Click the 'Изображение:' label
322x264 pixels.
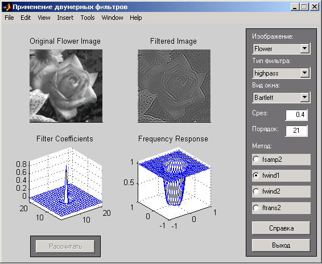pyautogui.click(x=273, y=36)
